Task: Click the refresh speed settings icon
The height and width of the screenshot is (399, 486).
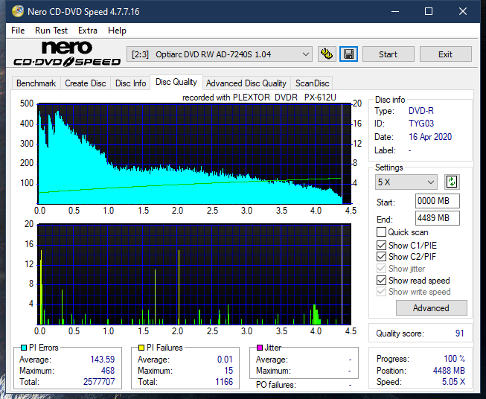Action: click(452, 182)
